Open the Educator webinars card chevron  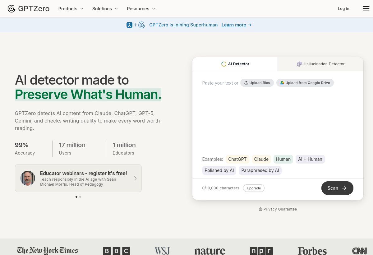point(135,178)
